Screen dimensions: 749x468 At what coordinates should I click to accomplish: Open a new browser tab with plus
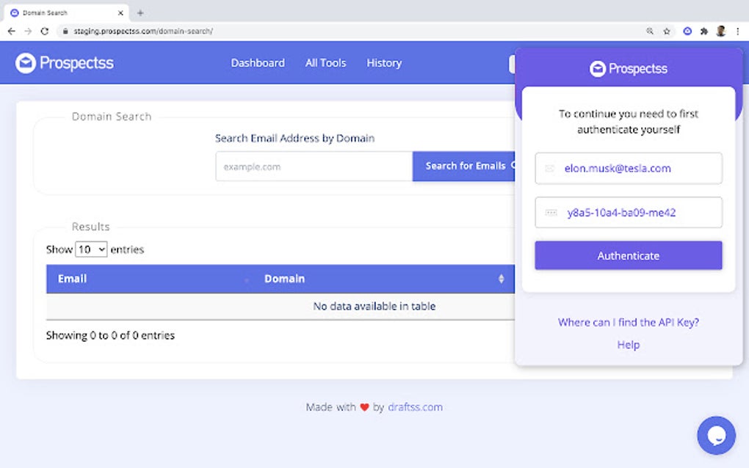coord(140,13)
